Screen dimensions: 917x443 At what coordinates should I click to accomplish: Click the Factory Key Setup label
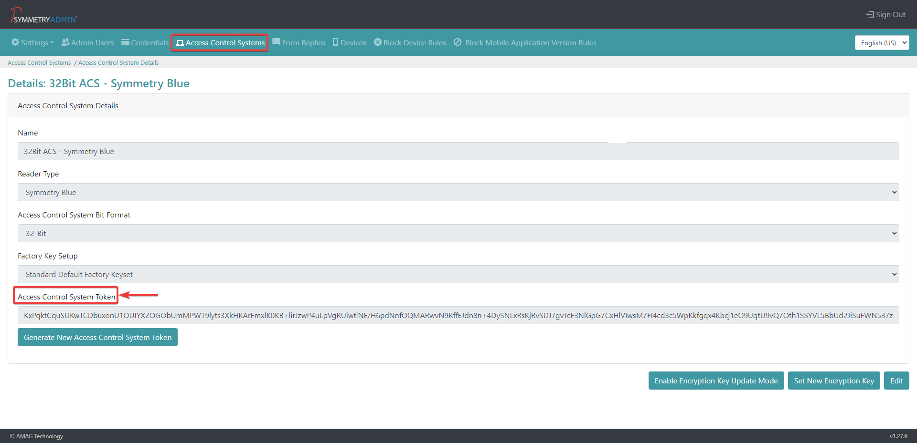pos(48,256)
